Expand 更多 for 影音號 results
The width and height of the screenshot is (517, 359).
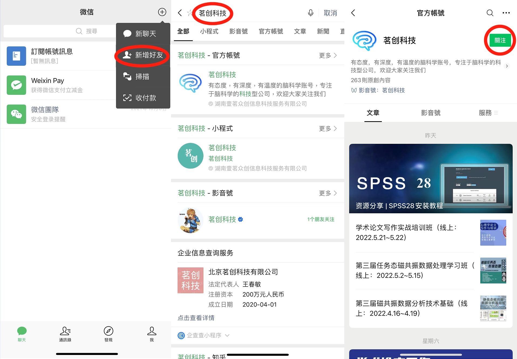328,193
